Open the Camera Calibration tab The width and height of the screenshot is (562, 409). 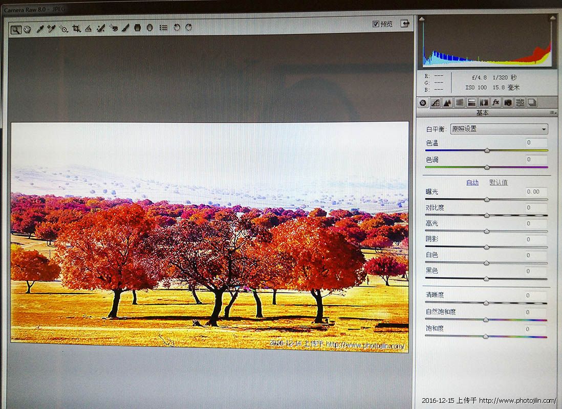pyautogui.click(x=508, y=102)
